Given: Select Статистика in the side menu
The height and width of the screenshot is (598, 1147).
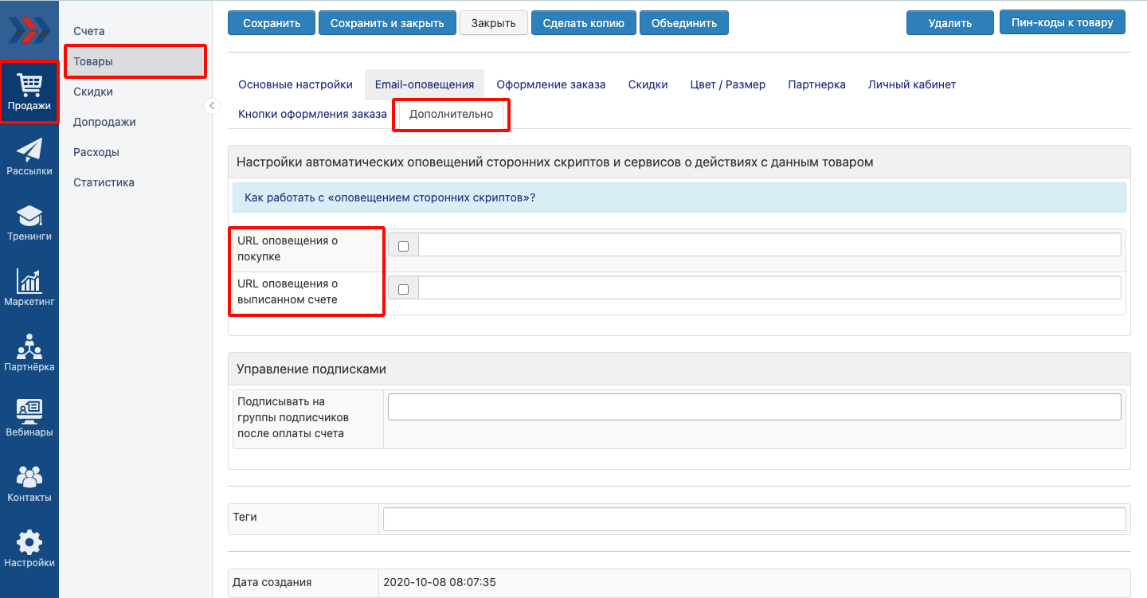Looking at the screenshot, I should point(104,182).
